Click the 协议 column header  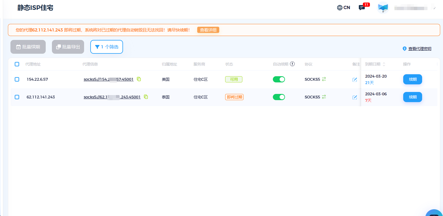pos(308,64)
